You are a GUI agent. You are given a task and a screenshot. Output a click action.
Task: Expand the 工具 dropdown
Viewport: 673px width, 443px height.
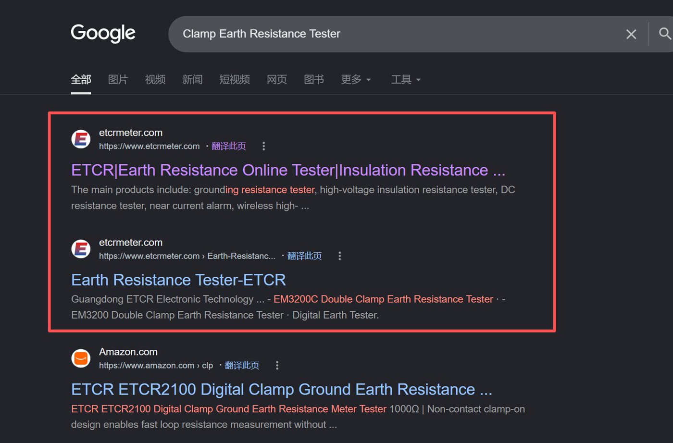(x=406, y=80)
